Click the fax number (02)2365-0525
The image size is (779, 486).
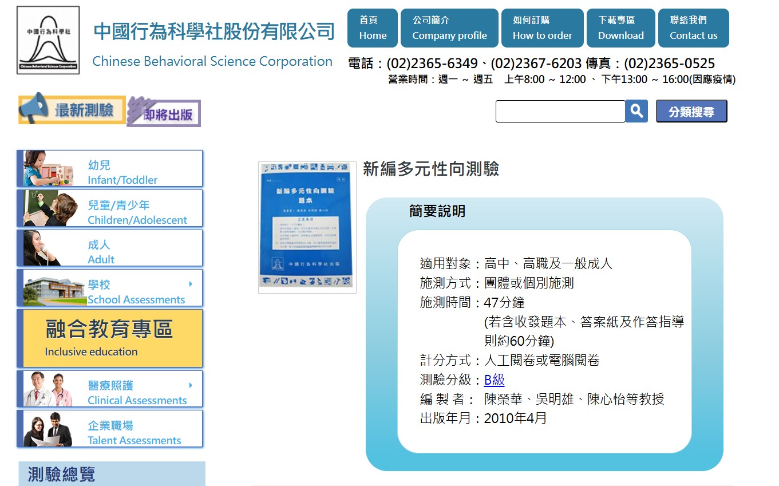pos(669,64)
